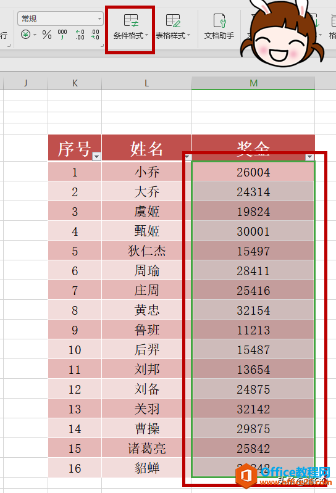Select serial number cell 13
The width and height of the screenshot is (336, 493).
(75, 408)
